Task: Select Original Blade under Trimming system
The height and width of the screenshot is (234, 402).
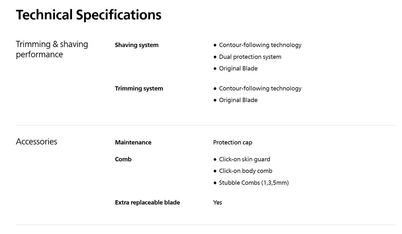Action: pos(238,100)
